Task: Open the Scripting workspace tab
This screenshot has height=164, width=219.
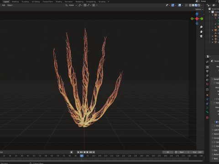Action: pyautogui.click(x=102, y=2)
